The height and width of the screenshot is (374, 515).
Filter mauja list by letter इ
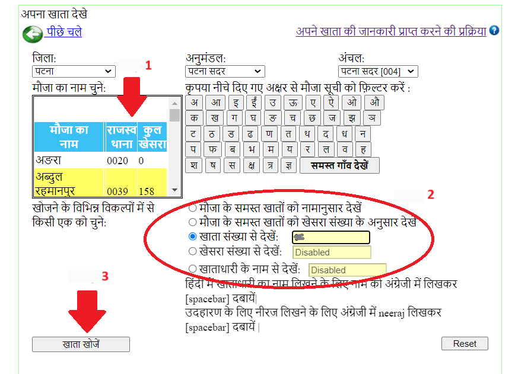(236, 103)
